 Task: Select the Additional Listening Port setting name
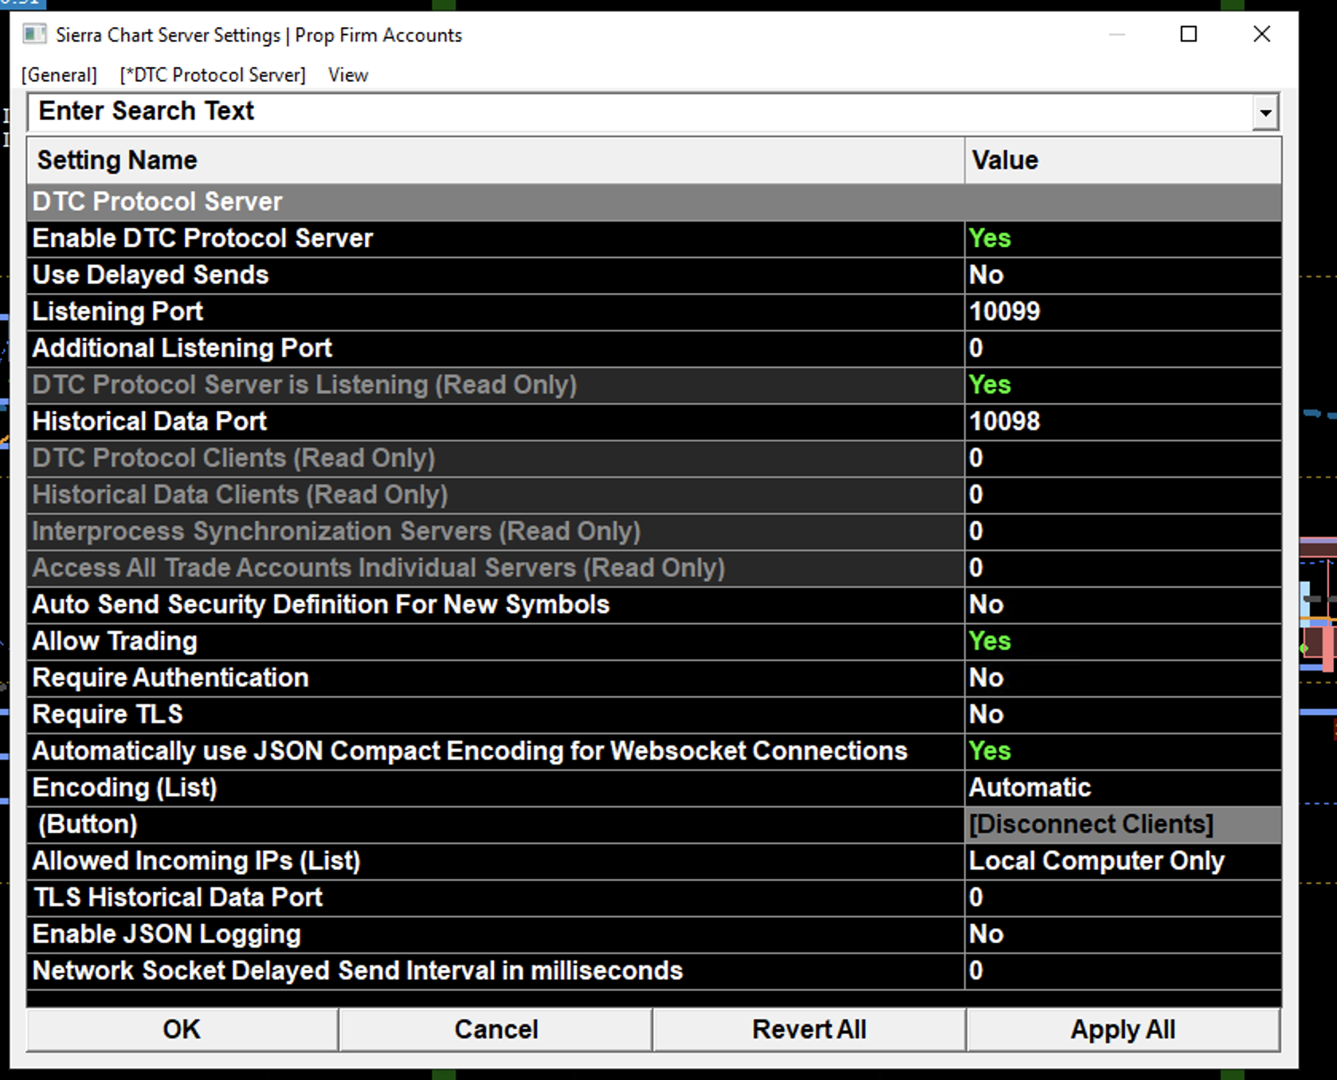click(x=182, y=348)
